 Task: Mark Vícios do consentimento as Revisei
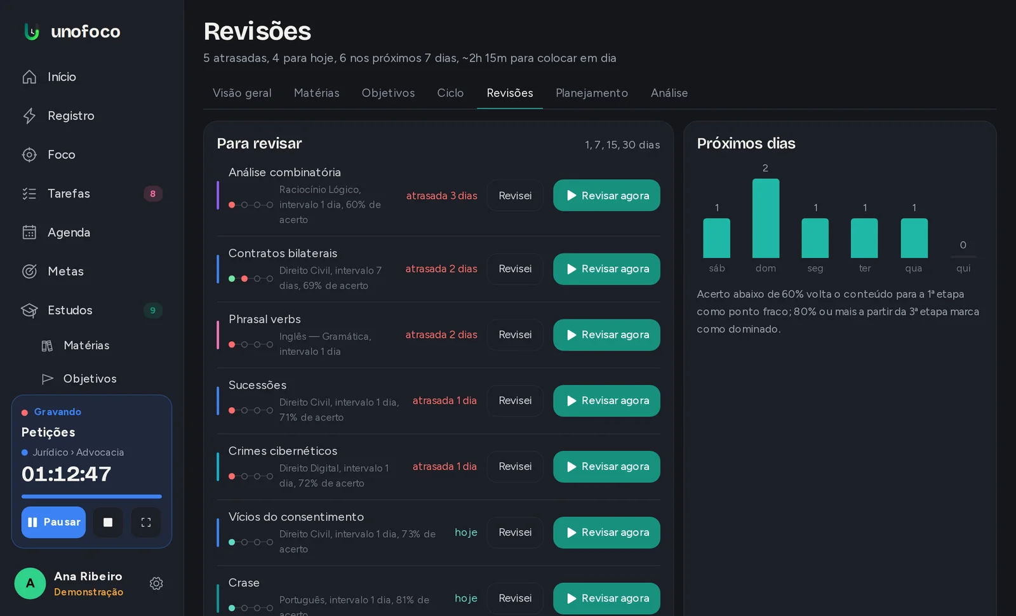click(515, 533)
